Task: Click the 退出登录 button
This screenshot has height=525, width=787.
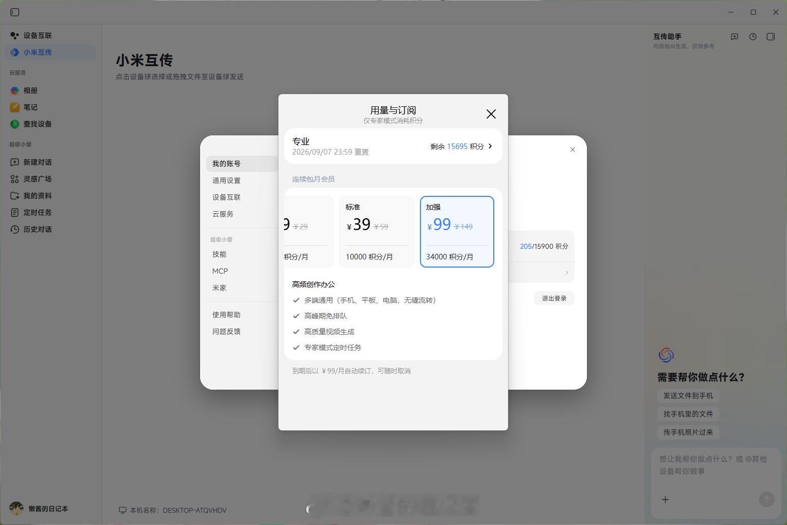Action: pos(554,299)
